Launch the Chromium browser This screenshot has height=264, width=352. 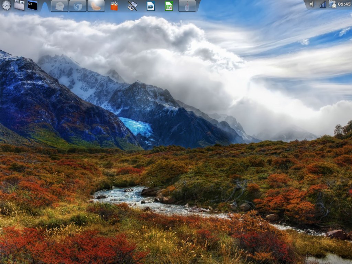pos(78,6)
